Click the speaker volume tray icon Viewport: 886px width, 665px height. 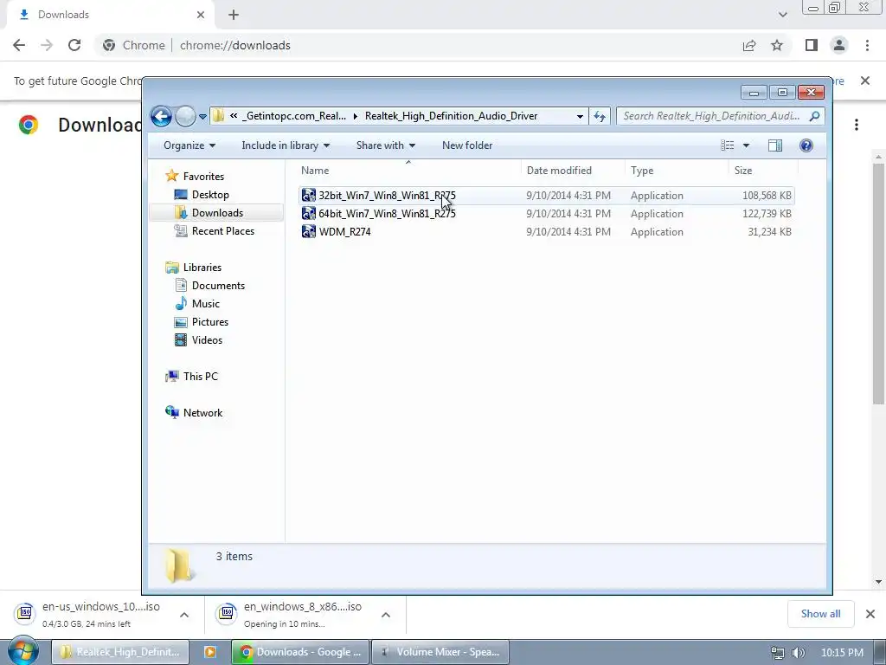798,653
